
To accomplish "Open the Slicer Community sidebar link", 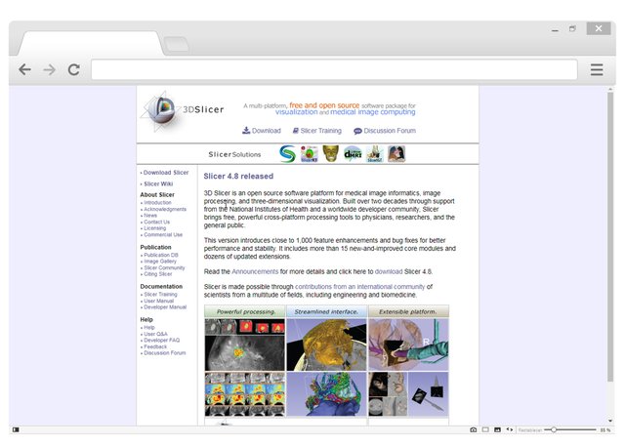I will [x=164, y=267].
